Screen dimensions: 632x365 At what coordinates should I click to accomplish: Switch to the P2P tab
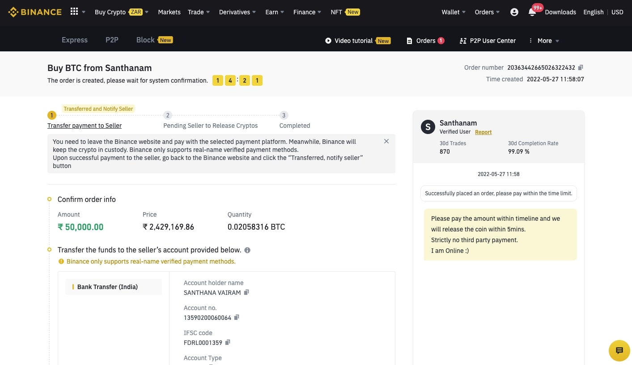(x=112, y=40)
